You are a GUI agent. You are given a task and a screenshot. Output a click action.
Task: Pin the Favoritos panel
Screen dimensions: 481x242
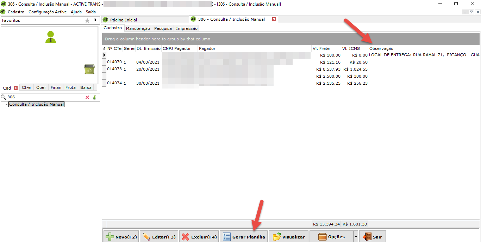click(95, 20)
